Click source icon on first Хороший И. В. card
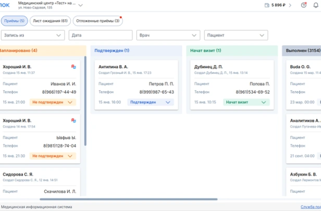Screen dimensions: 321x211 (73, 67)
